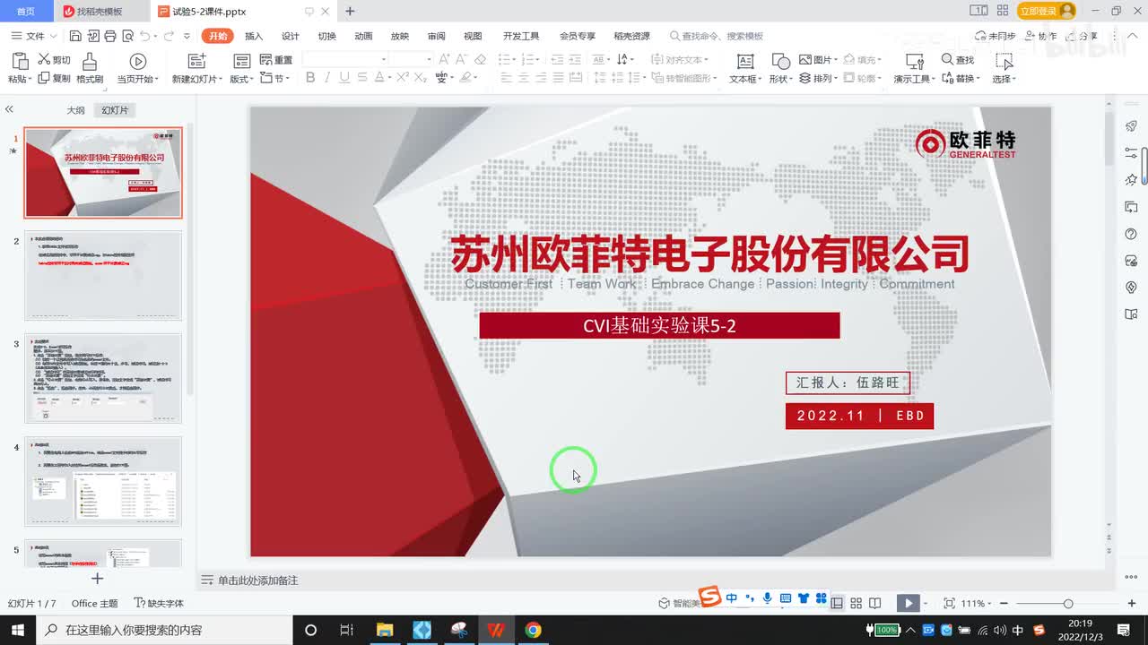Screen dimensions: 1148x645
Task: Click the 立即登录 login button
Action: (x=1046, y=11)
